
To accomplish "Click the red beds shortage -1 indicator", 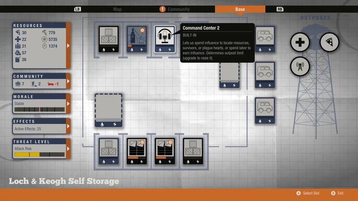I will click(x=53, y=84).
